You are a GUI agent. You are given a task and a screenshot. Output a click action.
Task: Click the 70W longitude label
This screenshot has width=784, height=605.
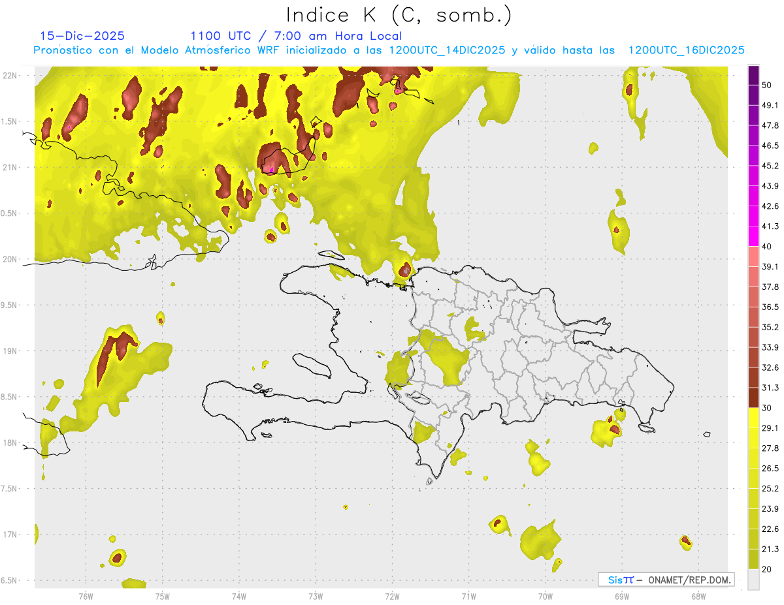tap(545, 596)
